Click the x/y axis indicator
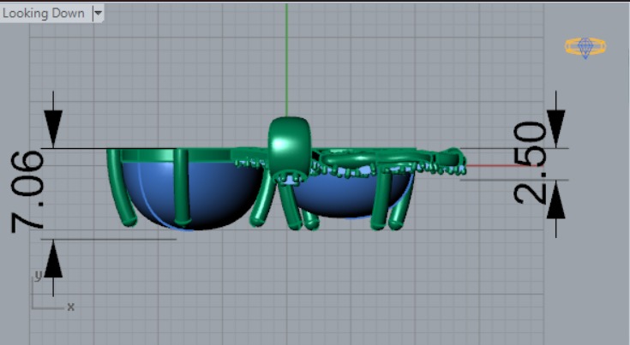Screen dimensions: 630x345 (52, 291)
